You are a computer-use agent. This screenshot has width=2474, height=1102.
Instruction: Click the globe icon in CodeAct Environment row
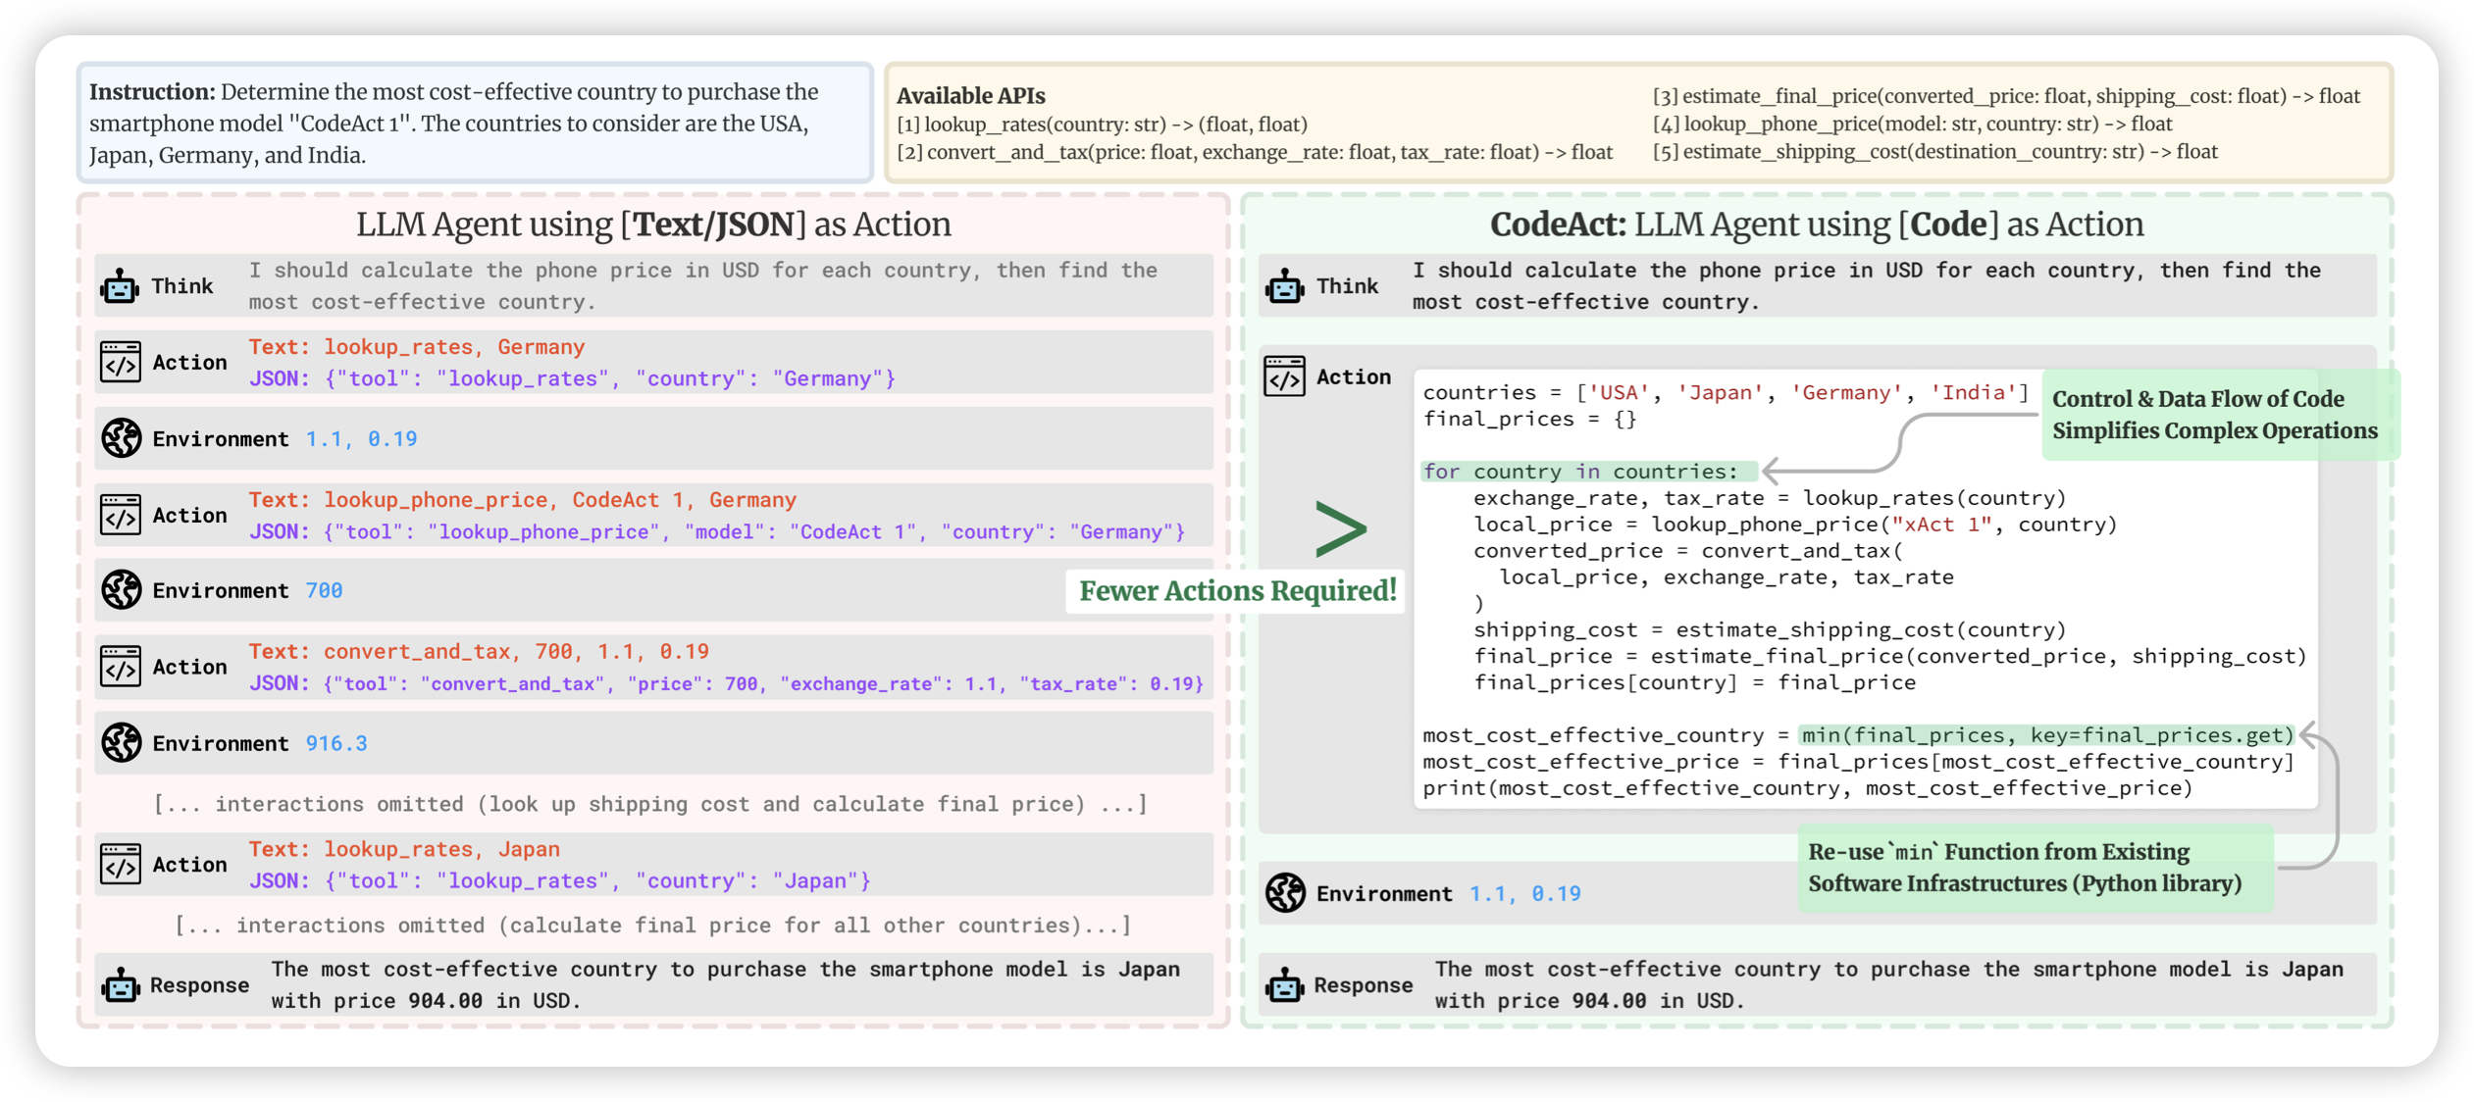[1285, 893]
